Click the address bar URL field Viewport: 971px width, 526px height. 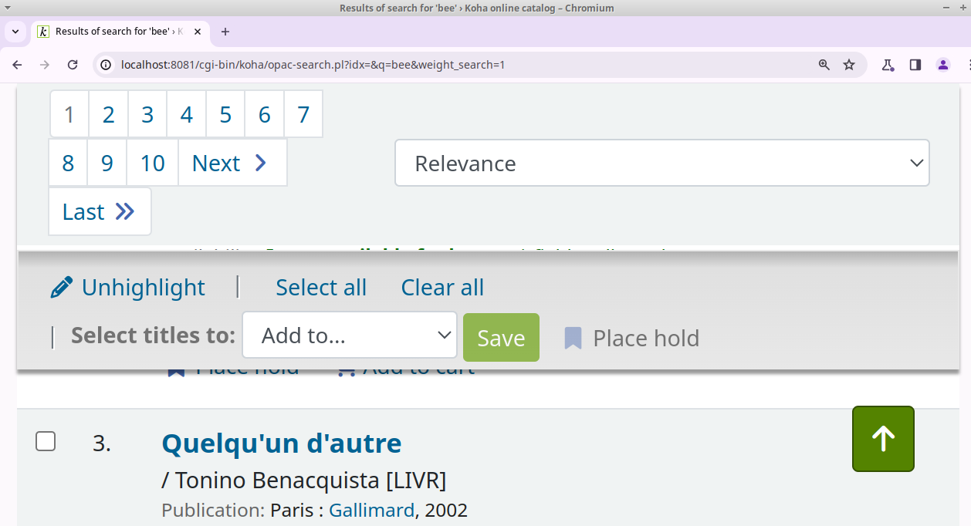[x=463, y=65]
